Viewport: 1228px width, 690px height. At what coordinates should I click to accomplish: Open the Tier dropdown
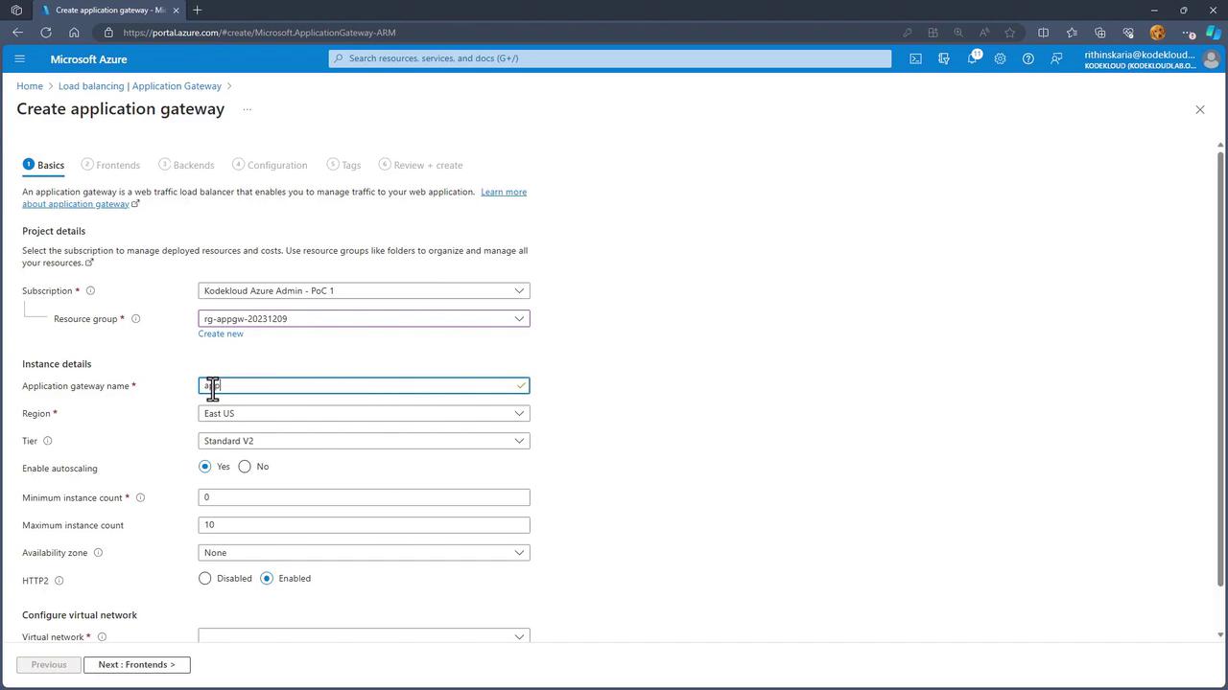(364, 441)
